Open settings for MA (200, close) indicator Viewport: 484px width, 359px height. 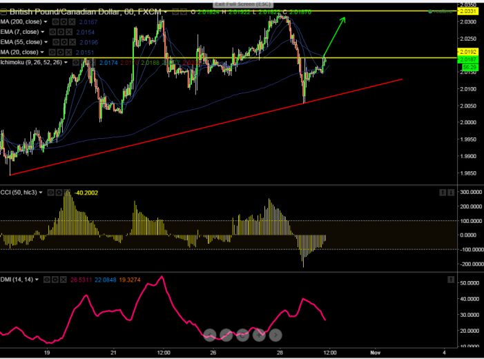(64, 21)
